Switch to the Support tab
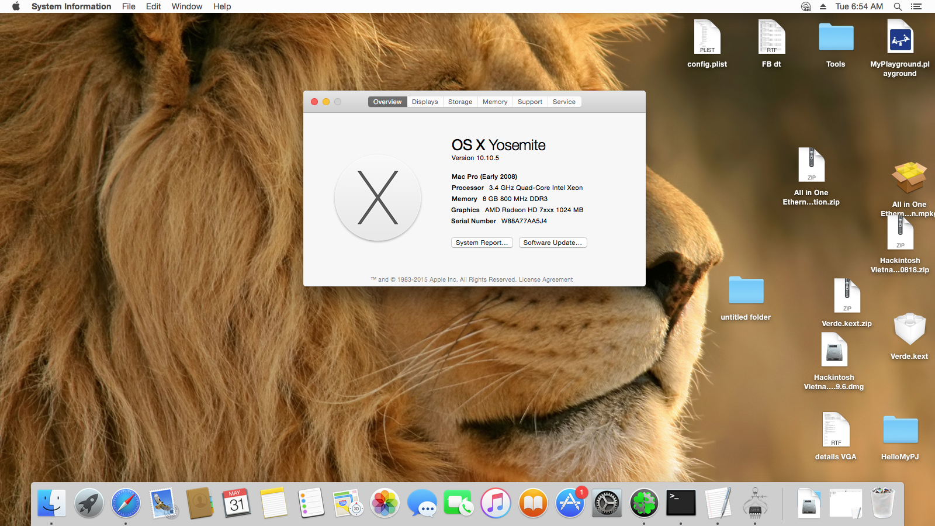This screenshot has height=526, width=935. point(530,102)
